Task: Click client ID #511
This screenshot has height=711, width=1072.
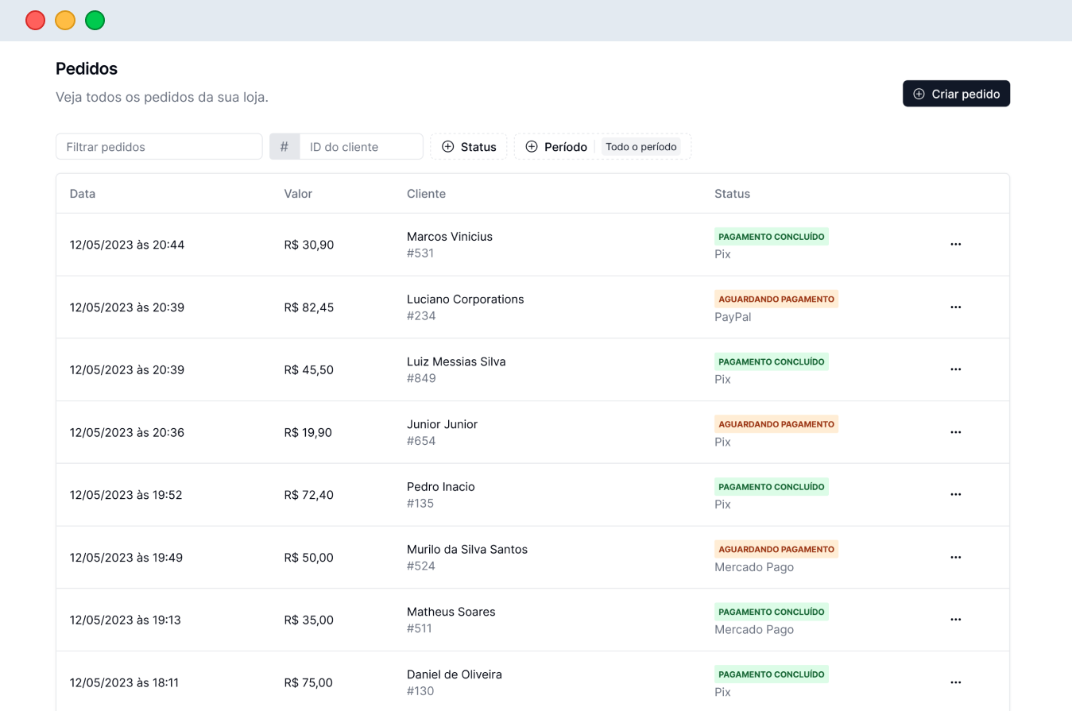Action: 420,628
